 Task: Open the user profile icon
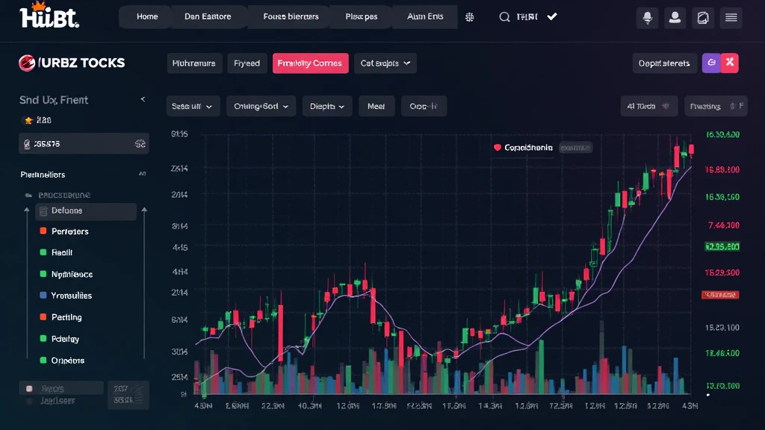pyautogui.click(x=675, y=17)
